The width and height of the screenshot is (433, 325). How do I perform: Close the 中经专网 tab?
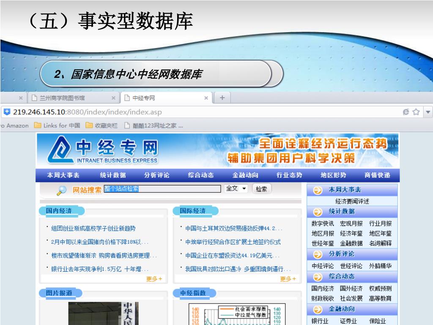coord(206,98)
